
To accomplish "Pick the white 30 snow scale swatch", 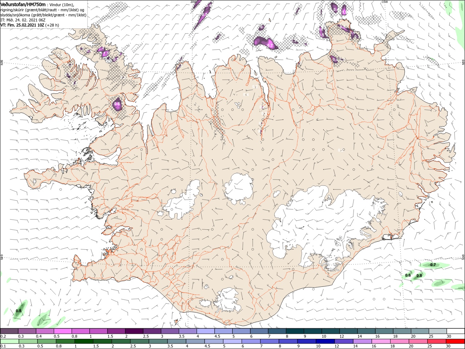I will [x=456, y=331].
